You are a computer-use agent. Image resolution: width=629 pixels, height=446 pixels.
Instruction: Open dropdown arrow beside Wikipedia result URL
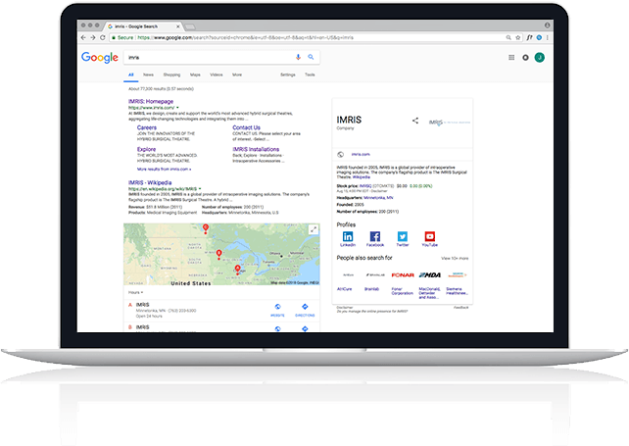[x=200, y=188]
